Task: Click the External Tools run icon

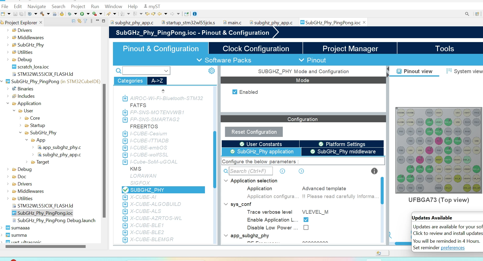Action: [94, 14]
